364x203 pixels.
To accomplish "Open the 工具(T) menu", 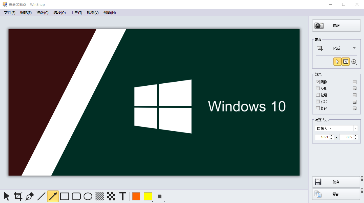I will (x=76, y=13).
